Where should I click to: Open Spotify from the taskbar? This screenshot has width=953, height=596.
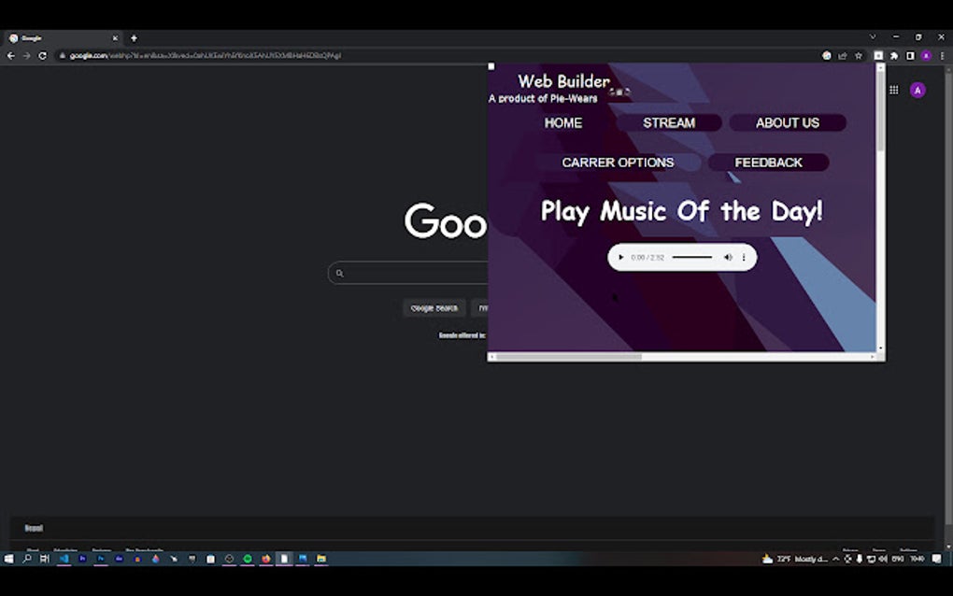248,559
